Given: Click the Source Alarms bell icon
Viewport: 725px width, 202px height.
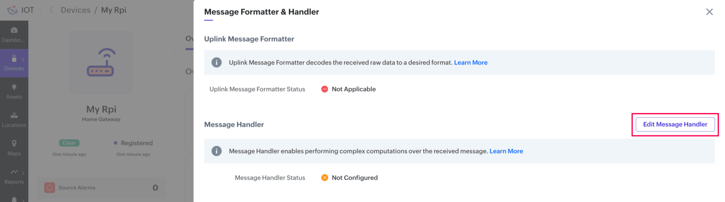Looking at the screenshot, I should (x=50, y=188).
